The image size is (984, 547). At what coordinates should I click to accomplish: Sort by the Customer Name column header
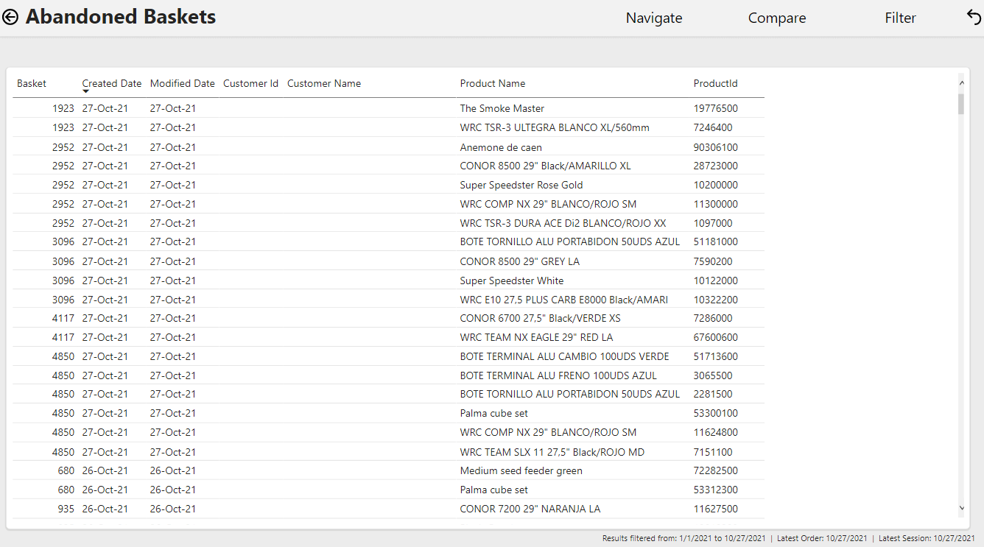[x=324, y=83]
